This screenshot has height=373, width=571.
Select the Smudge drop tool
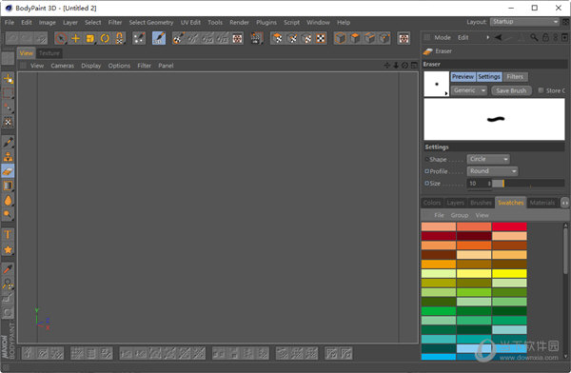(8, 201)
